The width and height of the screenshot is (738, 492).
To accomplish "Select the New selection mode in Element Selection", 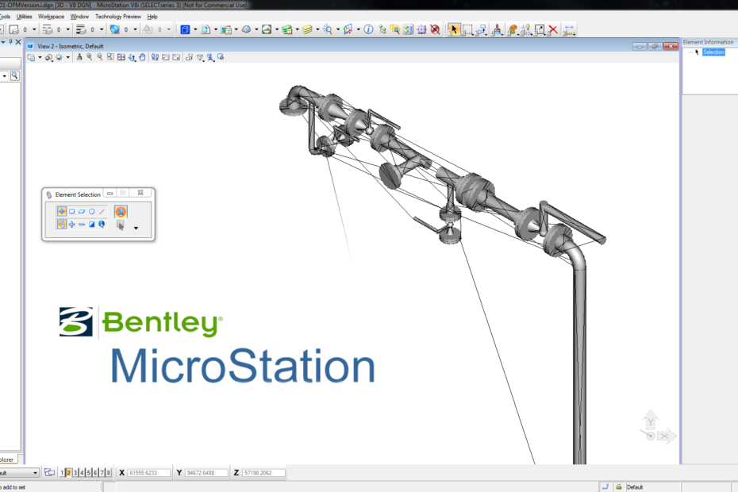I will click(62, 224).
